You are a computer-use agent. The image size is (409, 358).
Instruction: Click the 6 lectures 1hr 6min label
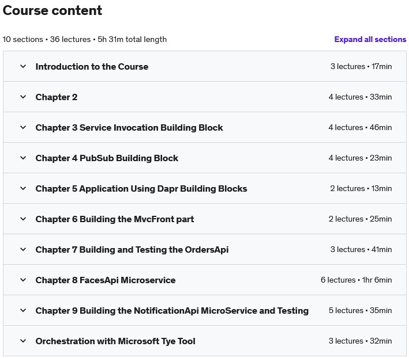click(356, 280)
